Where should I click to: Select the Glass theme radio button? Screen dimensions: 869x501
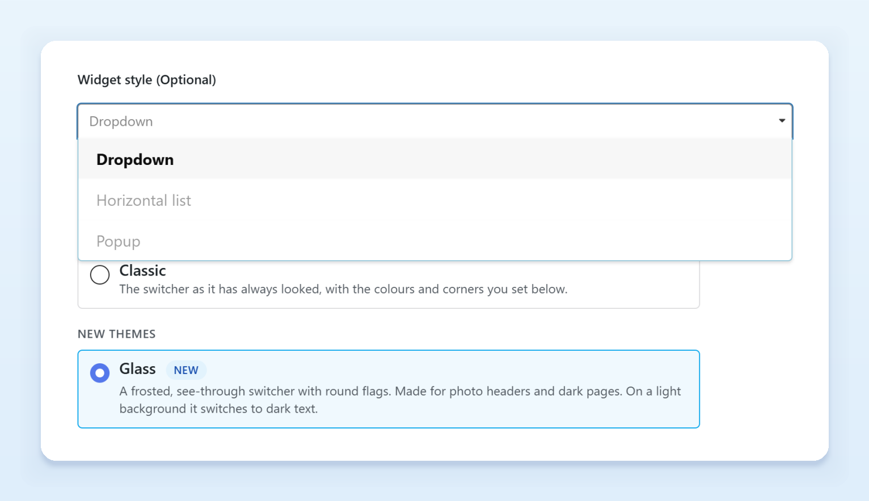(100, 373)
